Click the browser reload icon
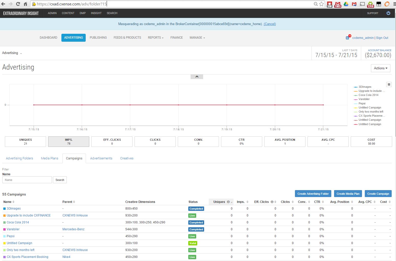This screenshot has height=261, width=396. [18, 4]
